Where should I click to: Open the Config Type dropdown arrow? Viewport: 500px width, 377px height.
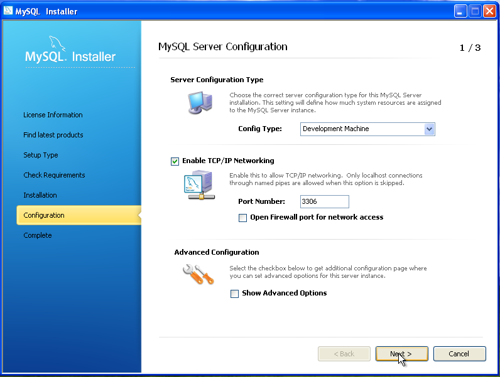pos(429,129)
